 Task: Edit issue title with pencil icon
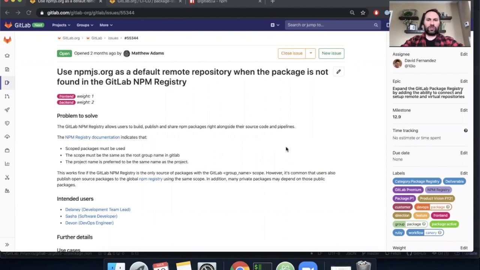pyautogui.click(x=338, y=72)
